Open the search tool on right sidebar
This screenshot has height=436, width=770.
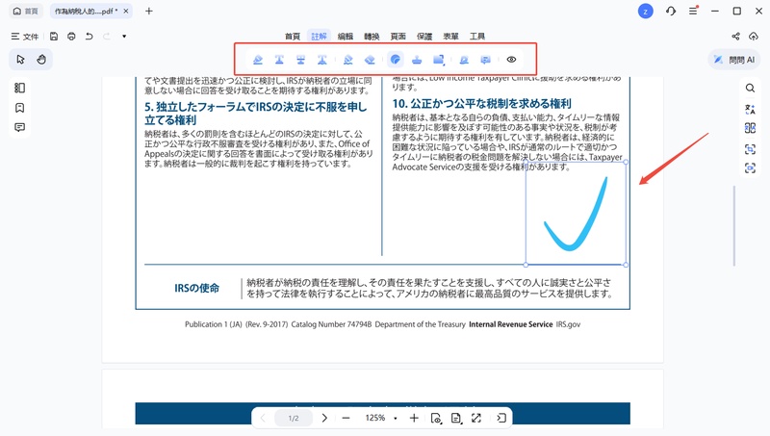click(750, 88)
